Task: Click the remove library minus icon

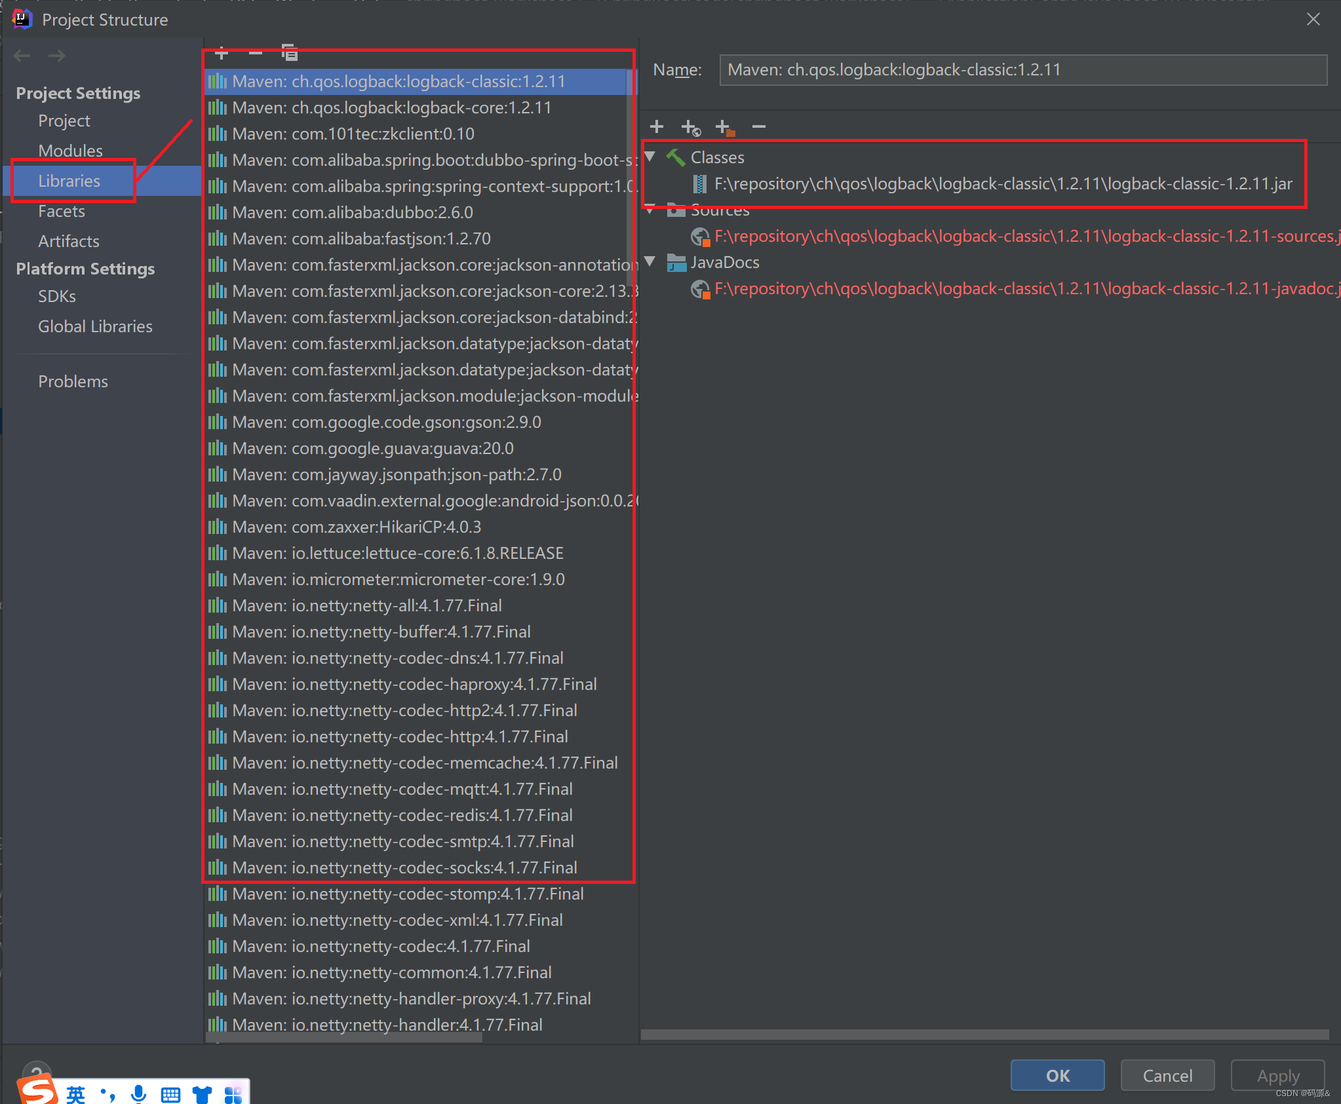Action: pos(256,53)
